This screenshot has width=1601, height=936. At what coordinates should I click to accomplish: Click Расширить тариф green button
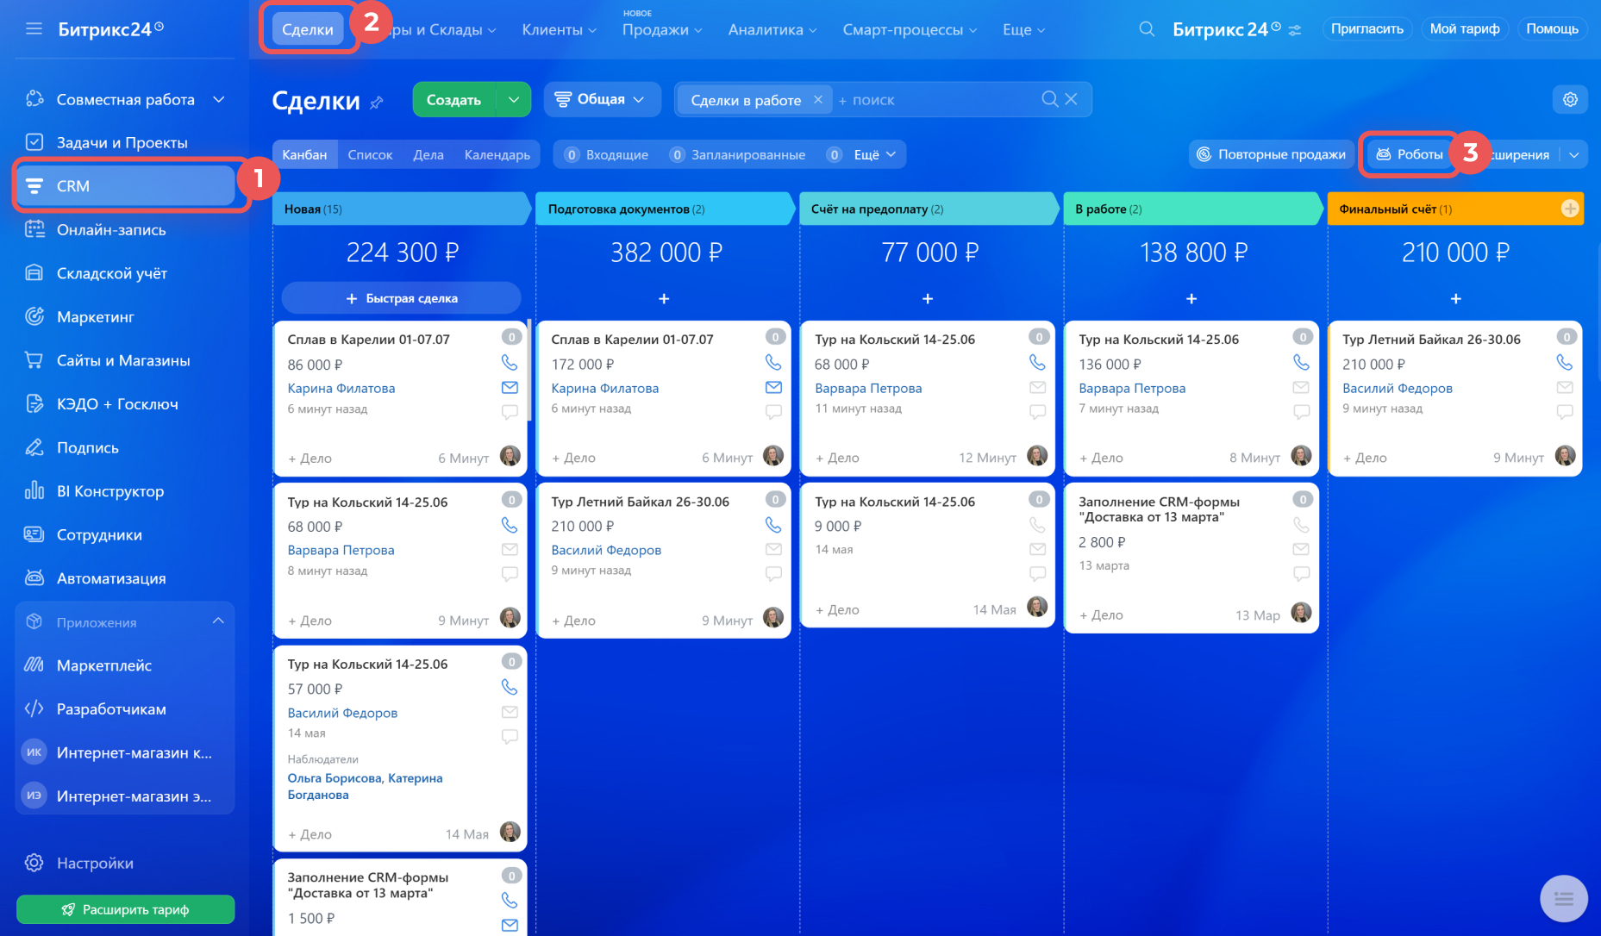125,909
